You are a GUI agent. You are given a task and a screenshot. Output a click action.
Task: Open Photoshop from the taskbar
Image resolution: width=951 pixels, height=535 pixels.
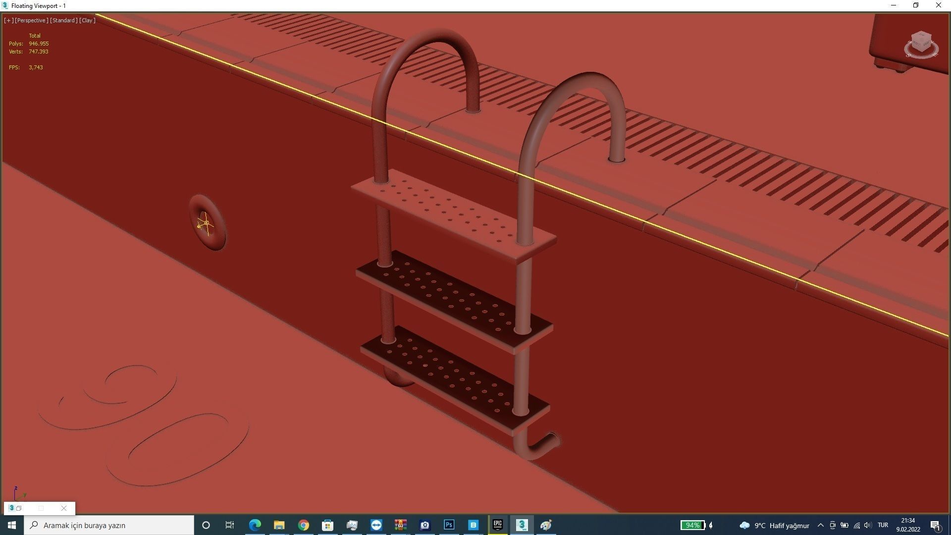(x=449, y=525)
